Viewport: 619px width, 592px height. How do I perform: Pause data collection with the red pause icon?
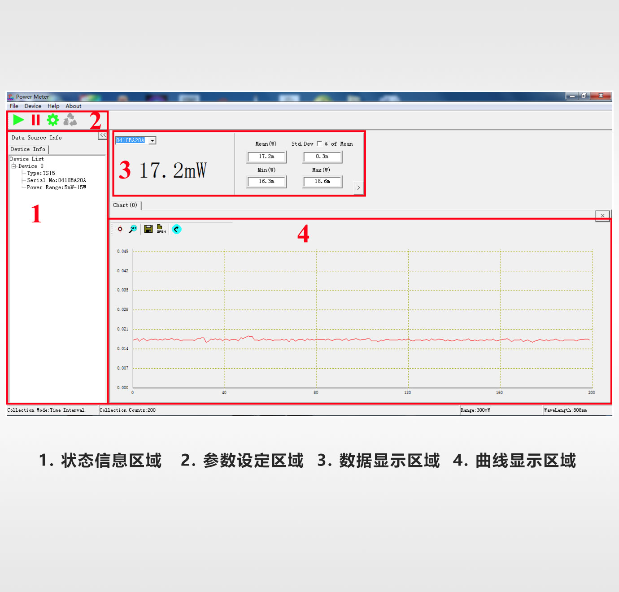(35, 120)
